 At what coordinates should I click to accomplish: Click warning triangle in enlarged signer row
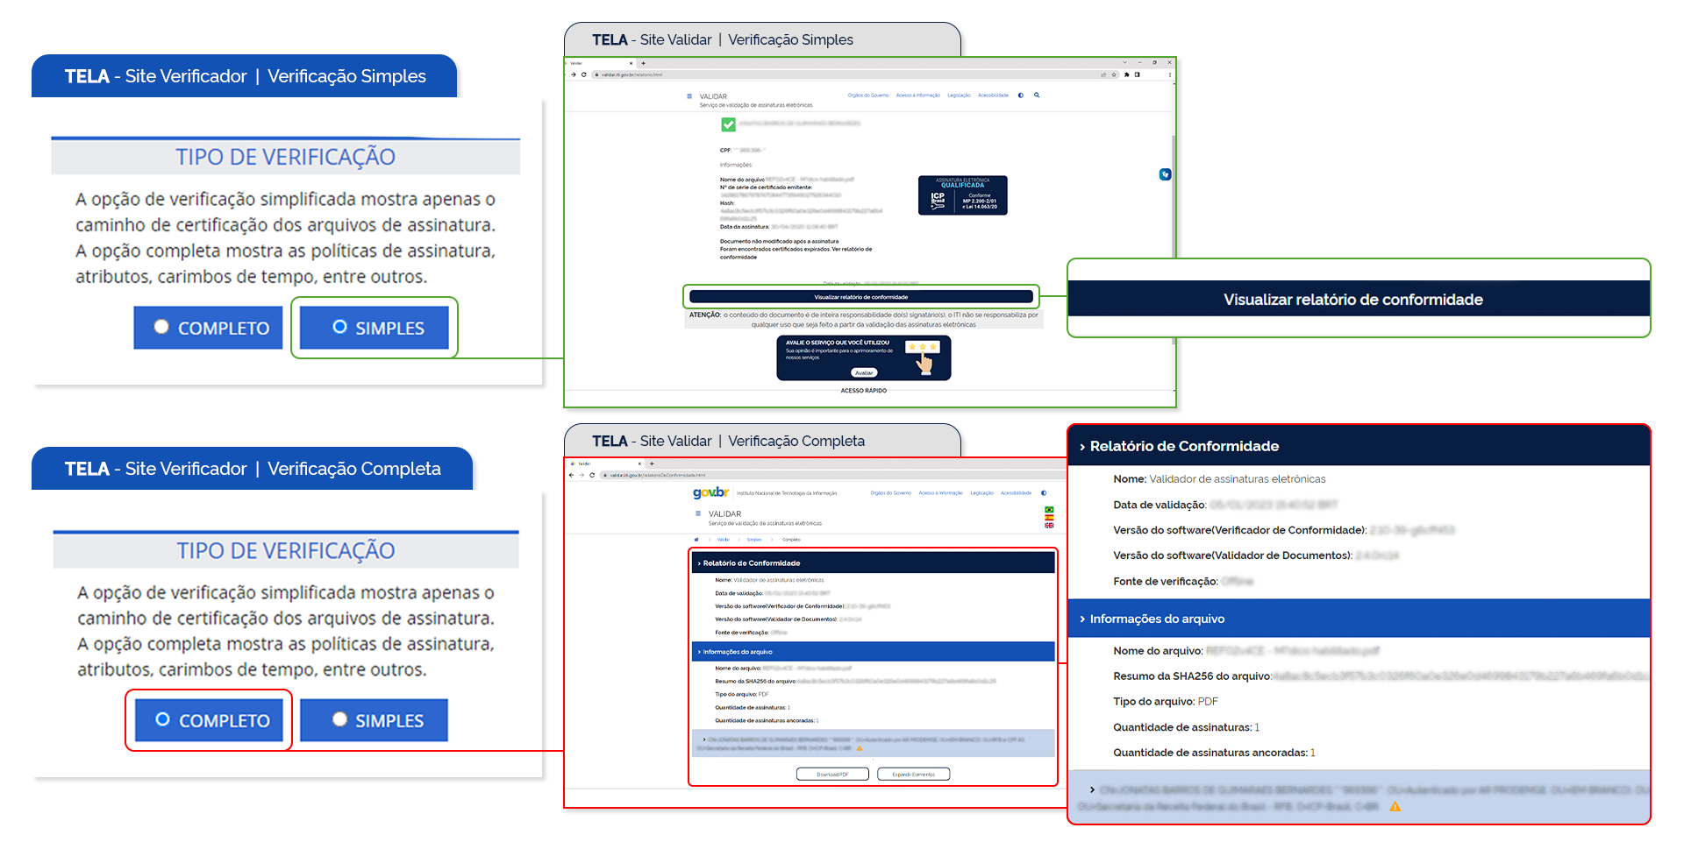click(x=1395, y=807)
